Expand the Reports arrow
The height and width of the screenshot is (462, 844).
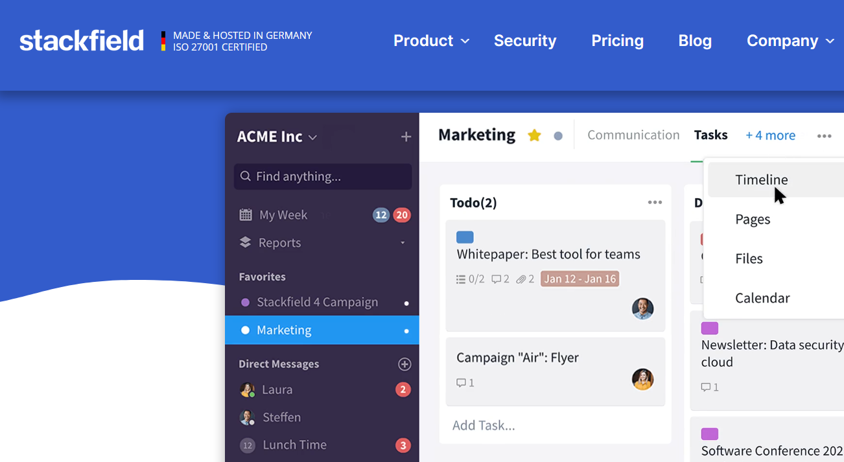pyautogui.click(x=403, y=243)
